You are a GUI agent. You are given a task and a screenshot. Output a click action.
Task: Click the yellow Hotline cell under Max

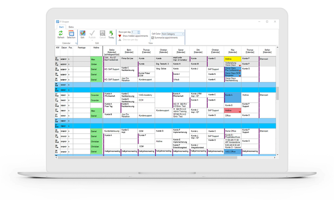point(233,59)
